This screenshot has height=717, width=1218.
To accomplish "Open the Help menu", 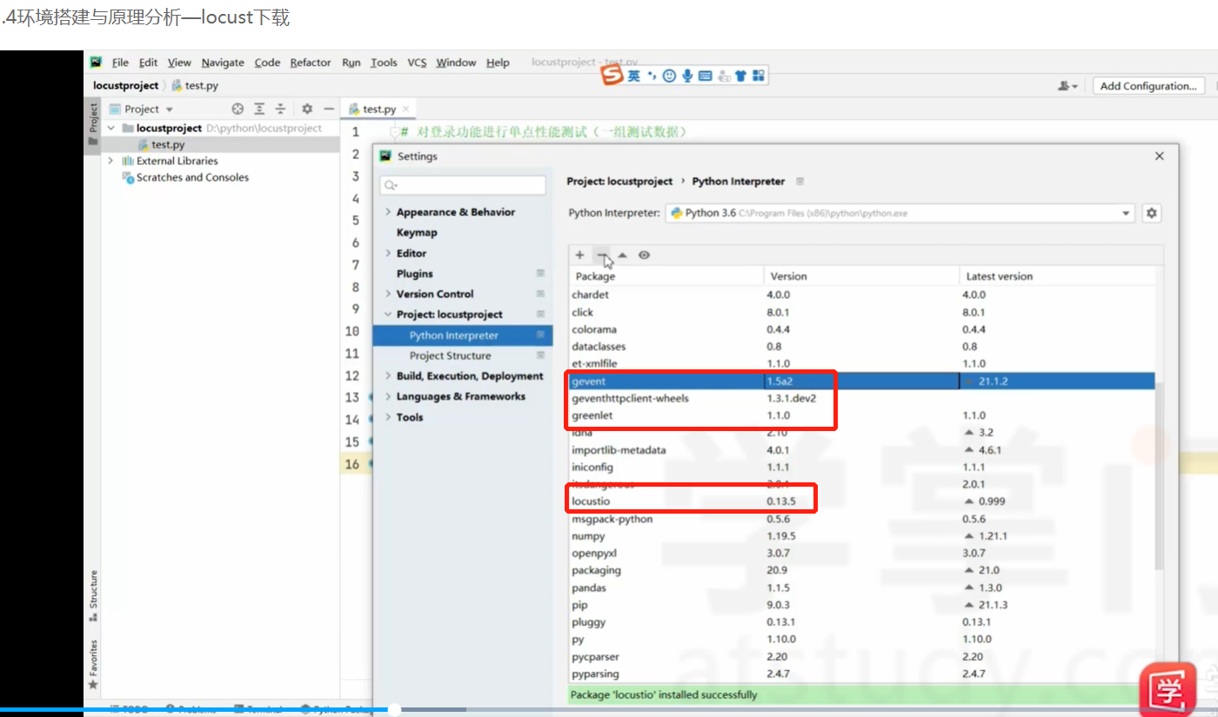I will (x=498, y=63).
